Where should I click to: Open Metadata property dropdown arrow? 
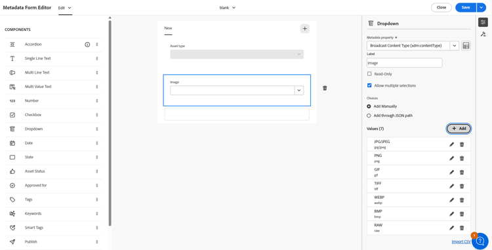tap(455, 46)
